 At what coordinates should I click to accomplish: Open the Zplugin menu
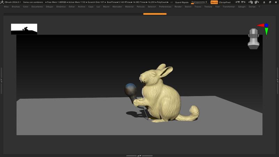tap(242, 7)
